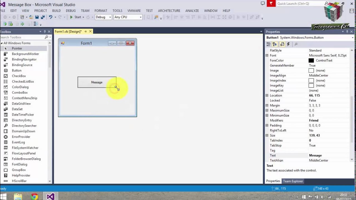
Task: Show the Properties page icon in Properties panel
Action: click(282, 44)
